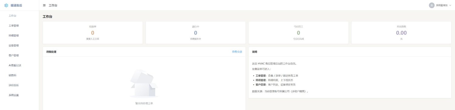Screen dimensions: 455x110
Task: Open 客户管理 in the sidebar
Action: point(19,55)
